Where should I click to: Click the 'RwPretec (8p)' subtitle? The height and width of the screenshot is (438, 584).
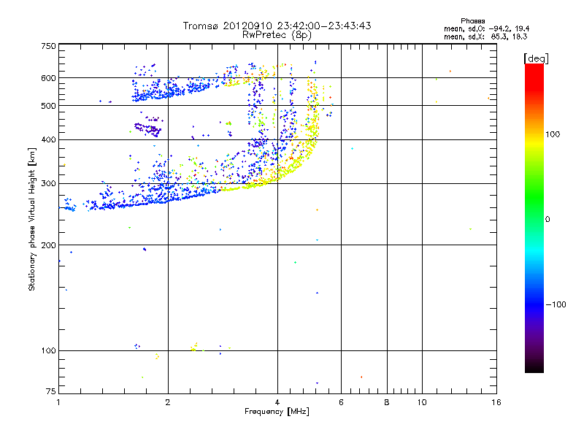point(277,35)
